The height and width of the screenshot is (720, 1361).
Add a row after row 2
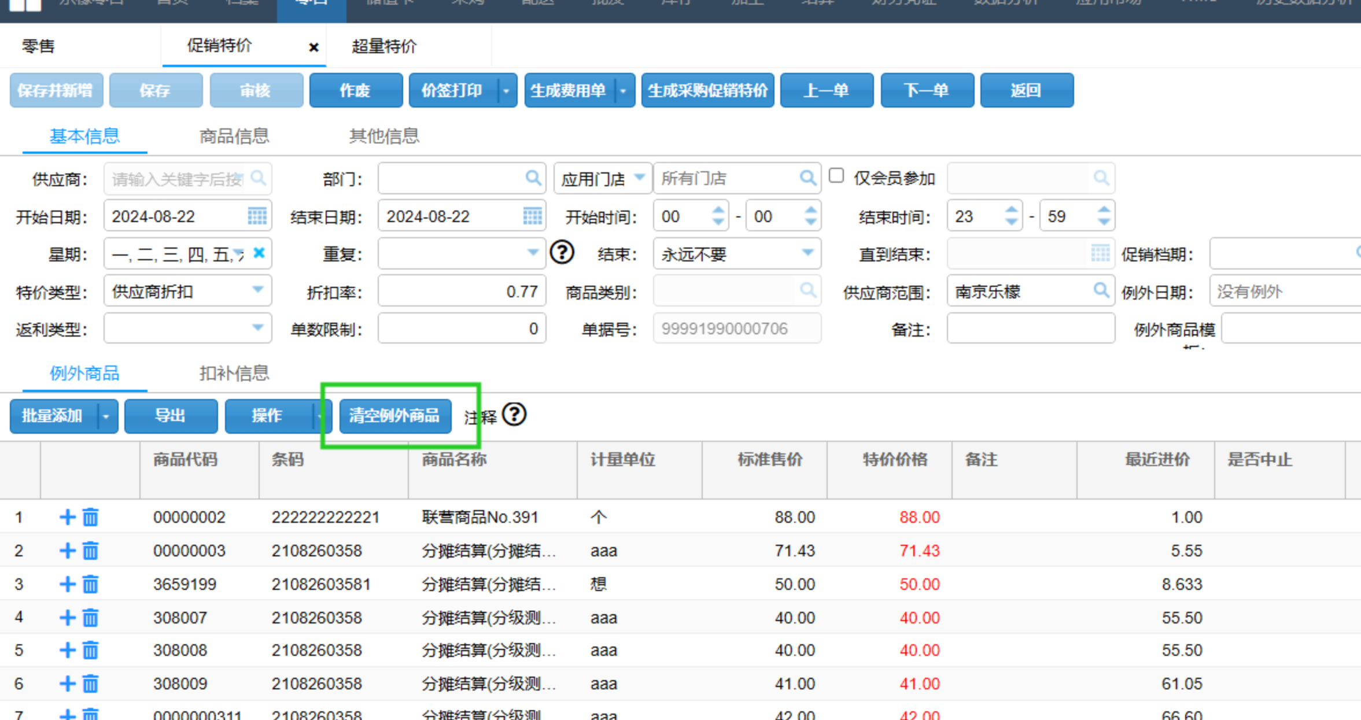click(68, 551)
